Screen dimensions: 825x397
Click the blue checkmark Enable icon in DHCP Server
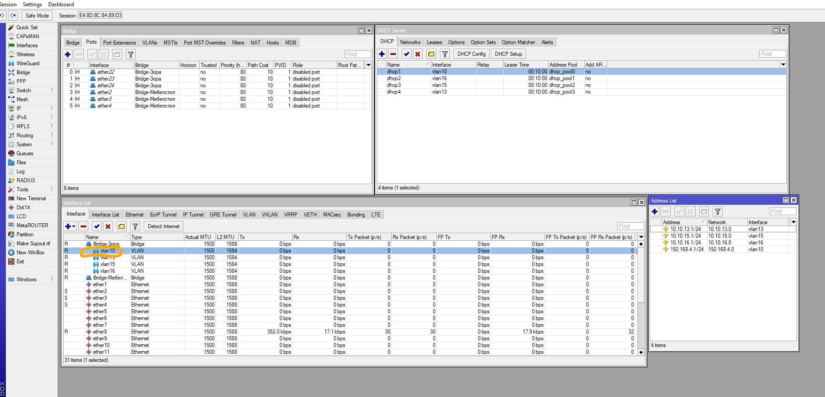tap(407, 54)
